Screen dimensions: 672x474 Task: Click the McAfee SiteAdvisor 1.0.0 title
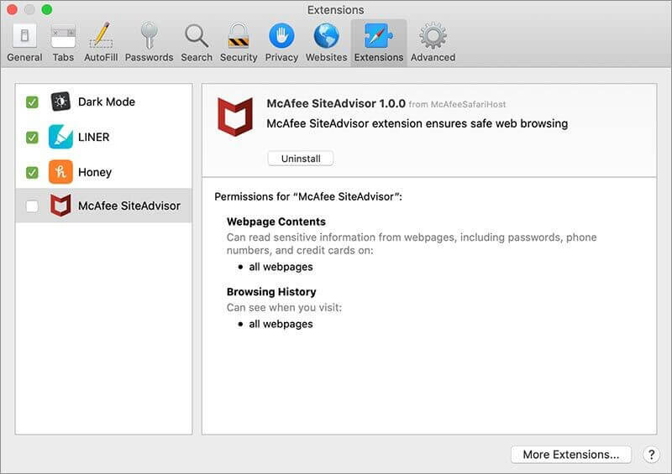pyautogui.click(x=336, y=104)
